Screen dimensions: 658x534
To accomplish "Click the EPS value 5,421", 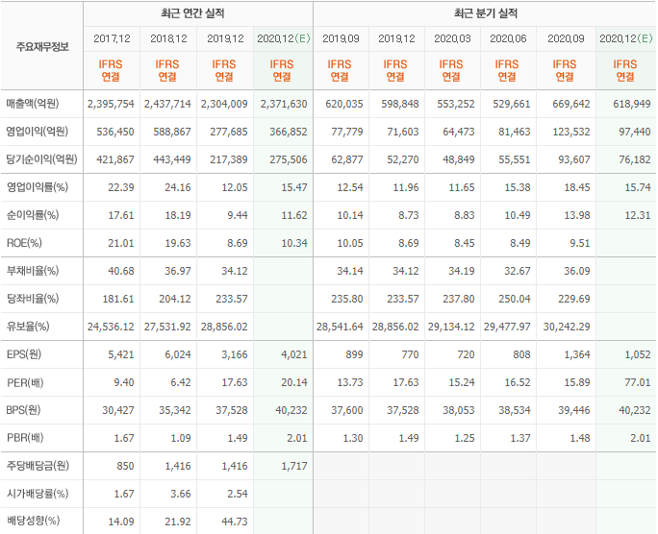I will pyautogui.click(x=121, y=354).
